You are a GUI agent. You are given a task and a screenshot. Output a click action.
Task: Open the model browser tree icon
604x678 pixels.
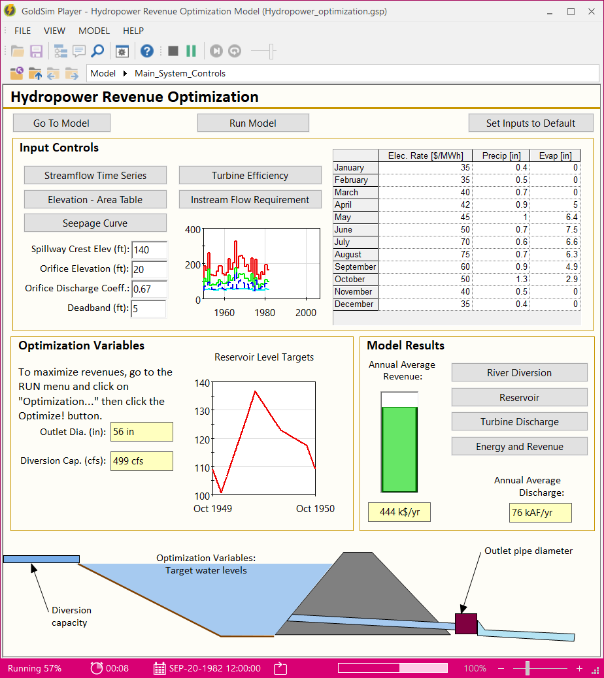pos(61,51)
